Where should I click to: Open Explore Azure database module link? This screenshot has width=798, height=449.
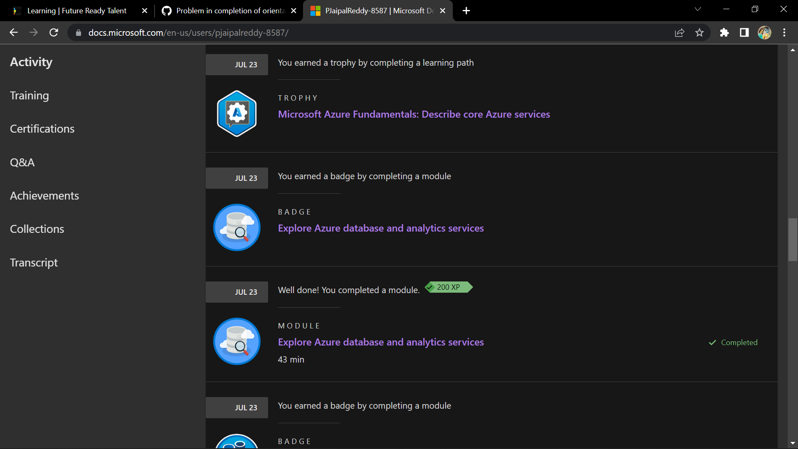[x=380, y=342]
